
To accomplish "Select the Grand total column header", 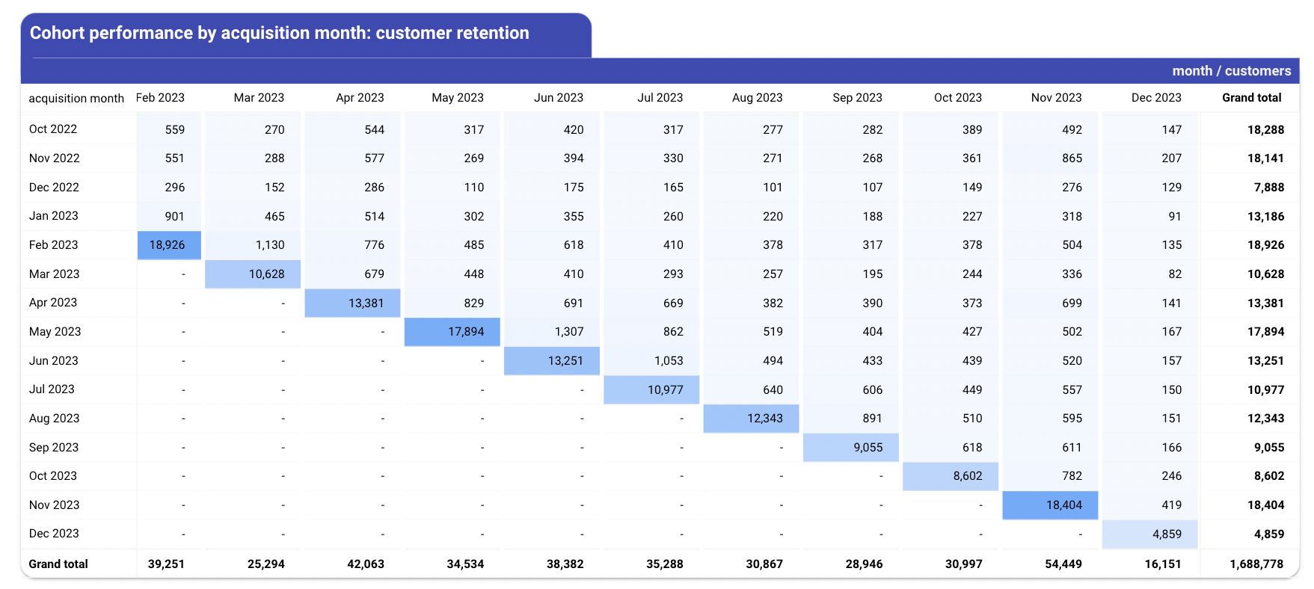I will 1251,98.
